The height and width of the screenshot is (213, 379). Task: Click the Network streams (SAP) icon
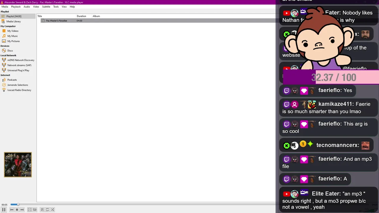pyautogui.click(x=4, y=65)
